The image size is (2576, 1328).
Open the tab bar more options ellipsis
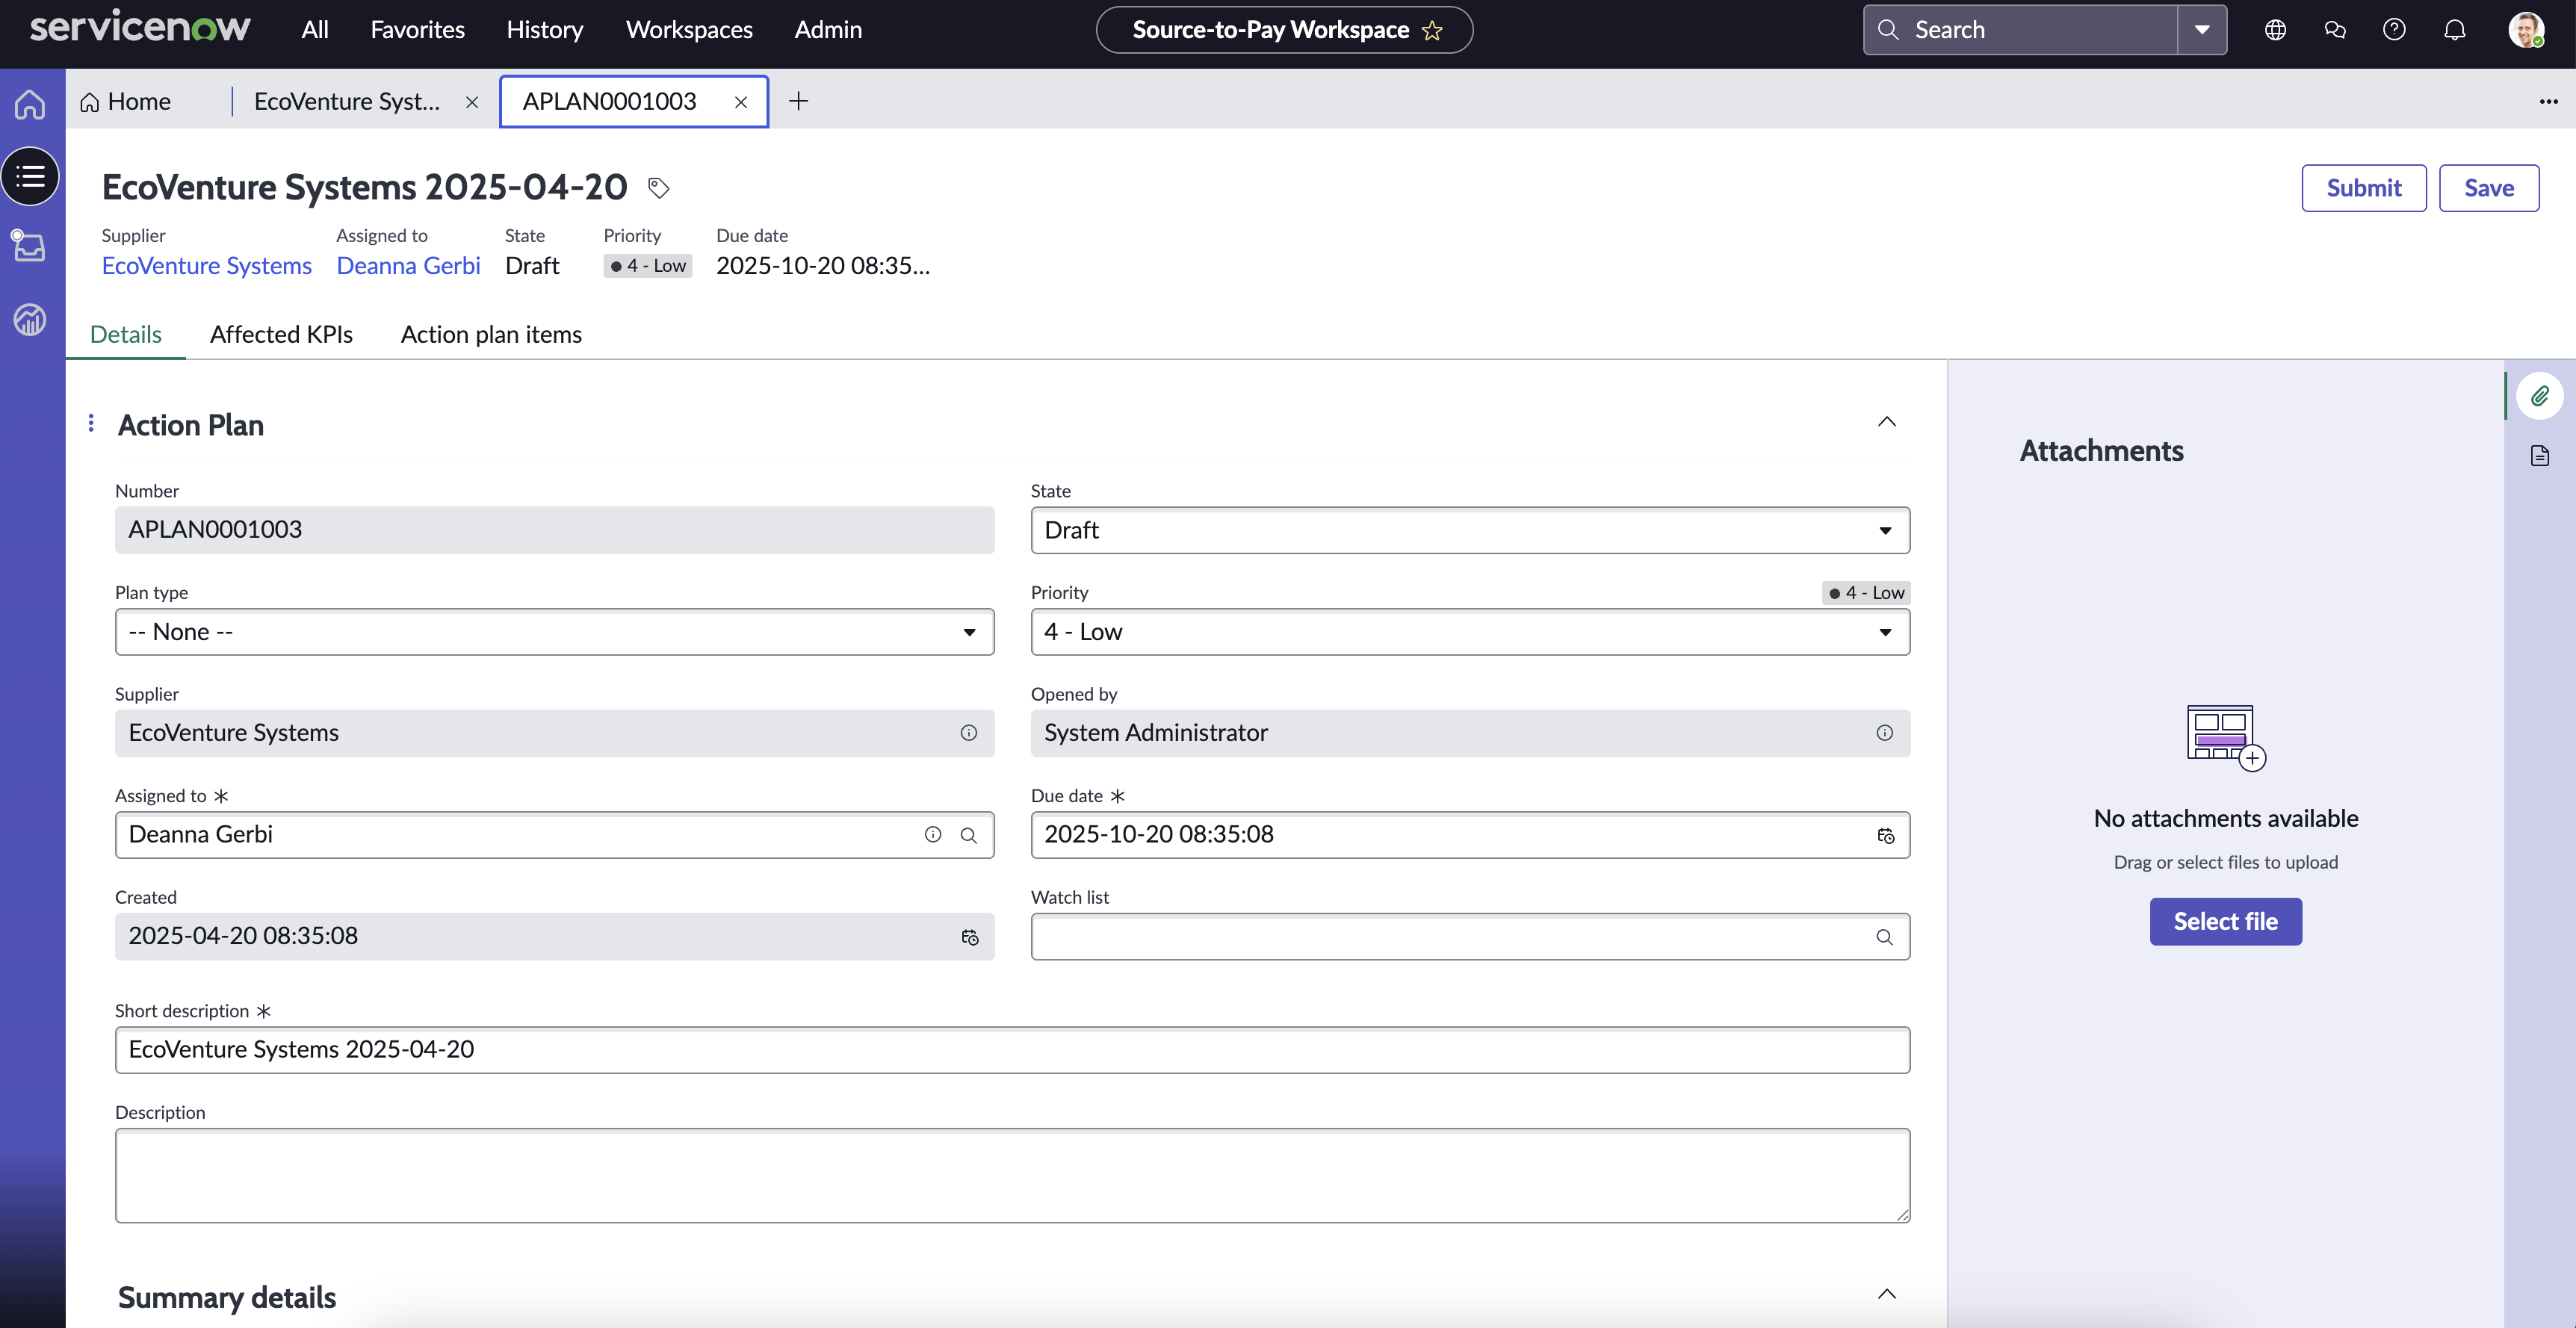point(2548,101)
